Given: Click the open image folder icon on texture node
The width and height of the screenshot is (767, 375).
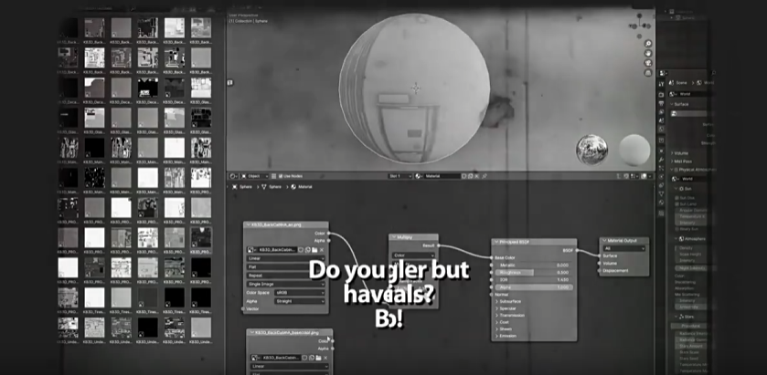Looking at the screenshot, I should coord(315,249).
